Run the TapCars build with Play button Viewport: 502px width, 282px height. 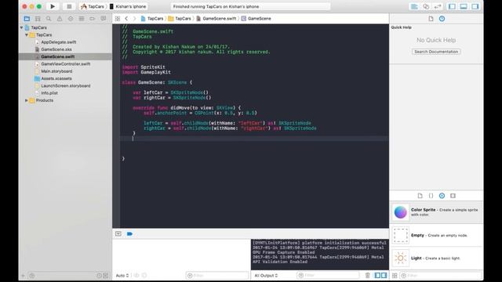[x=53, y=6]
